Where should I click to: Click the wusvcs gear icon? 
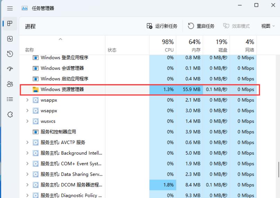tap(36, 121)
